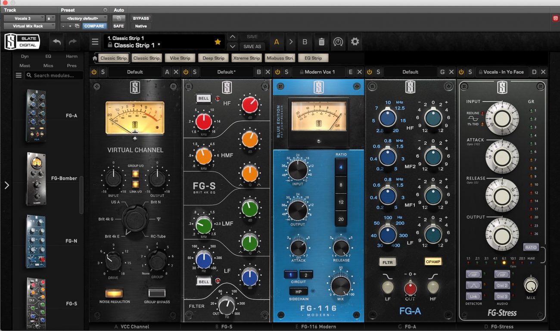This screenshot has height=331, width=560.
Task: Select the FG-Bomber module thumbnail
Action: (36, 178)
